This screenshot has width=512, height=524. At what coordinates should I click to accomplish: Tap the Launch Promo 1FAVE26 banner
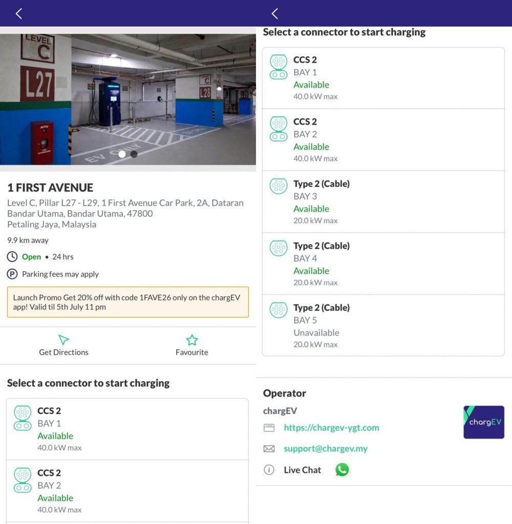click(x=128, y=302)
